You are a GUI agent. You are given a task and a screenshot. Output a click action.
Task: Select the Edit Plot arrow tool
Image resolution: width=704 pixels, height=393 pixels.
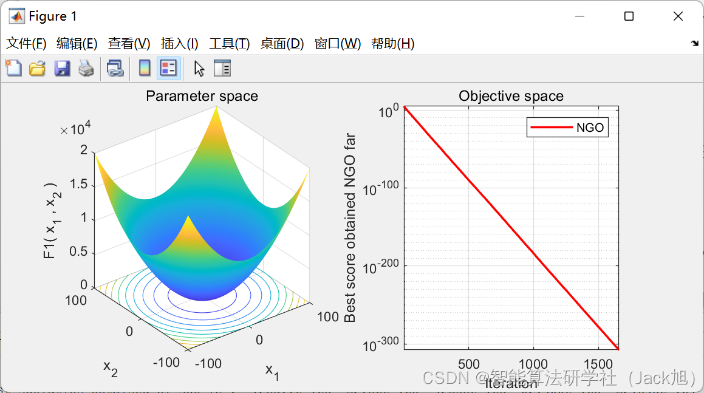pyautogui.click(x=199, y=68)
